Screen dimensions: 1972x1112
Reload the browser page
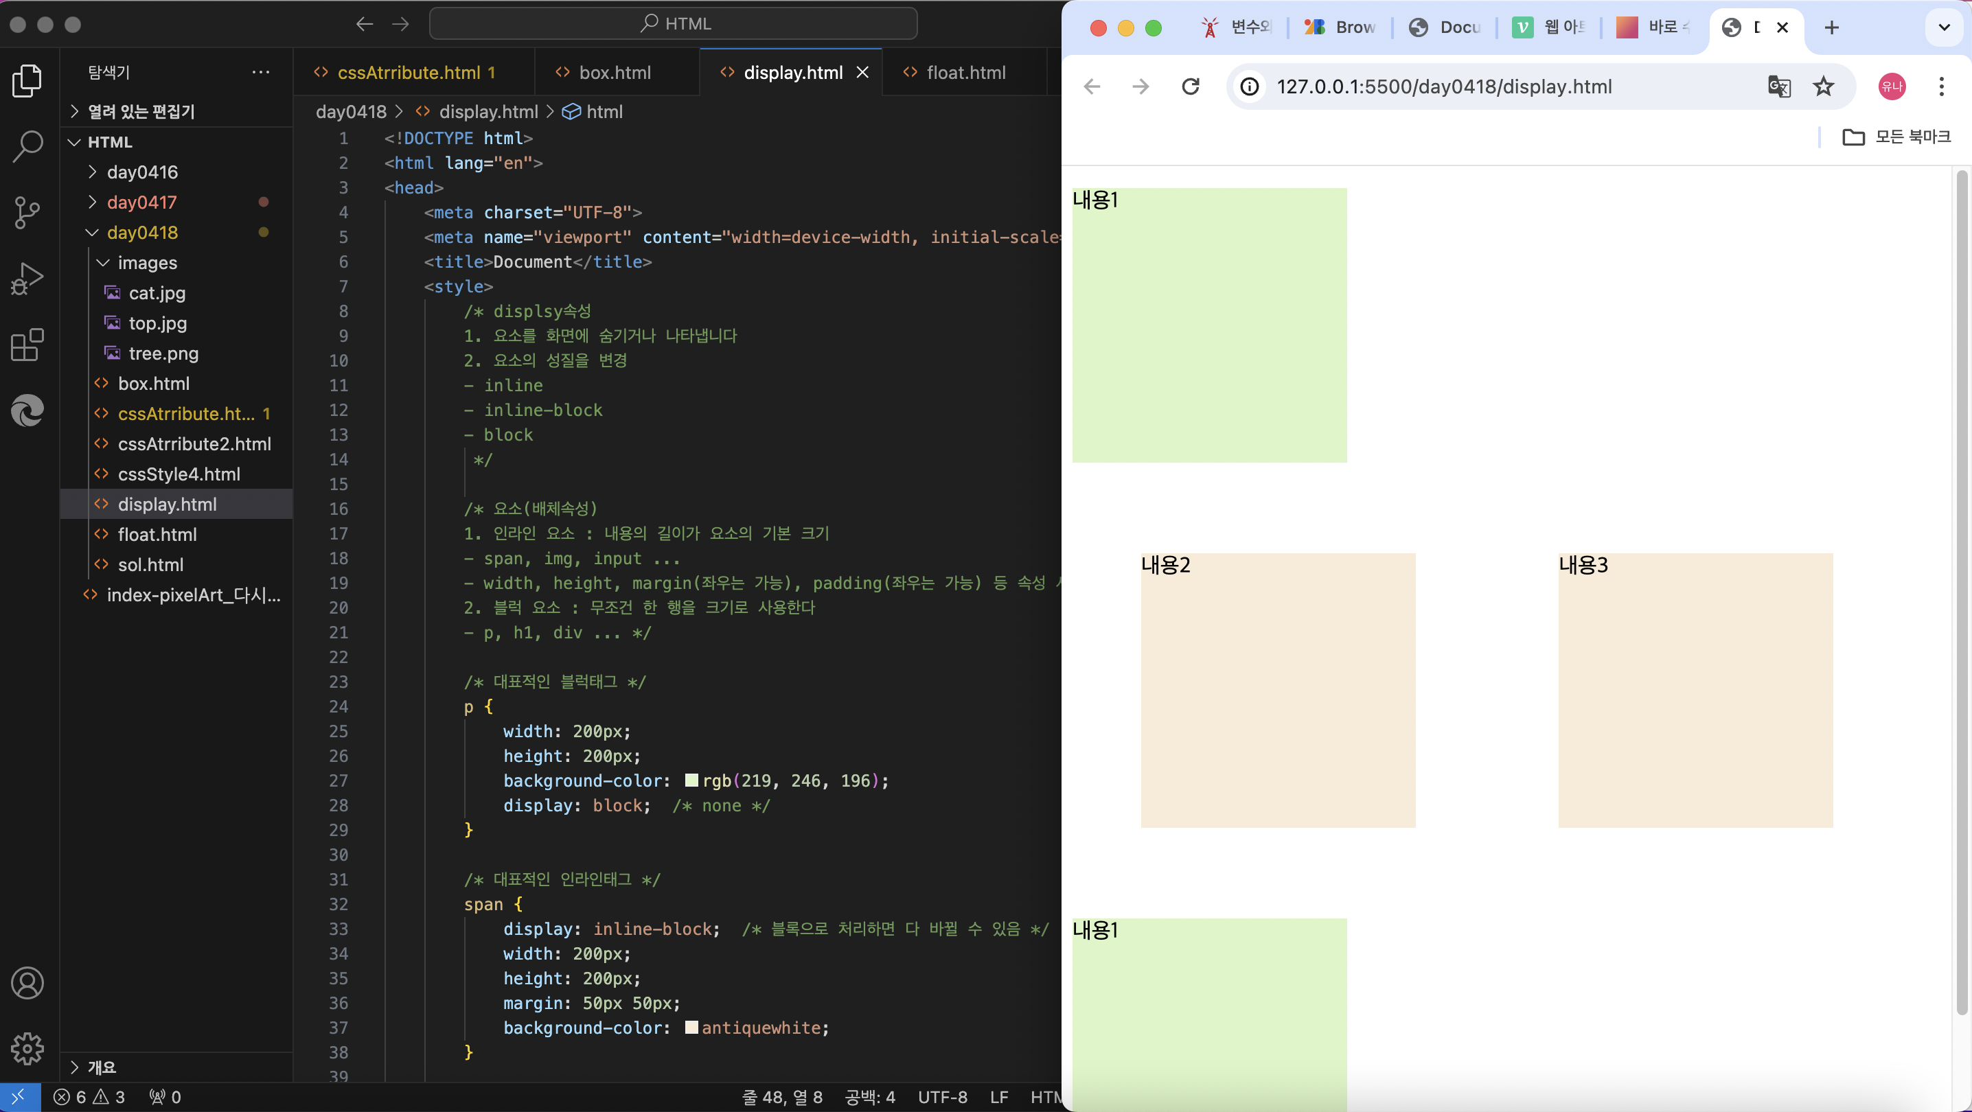tap(1191, 86)
